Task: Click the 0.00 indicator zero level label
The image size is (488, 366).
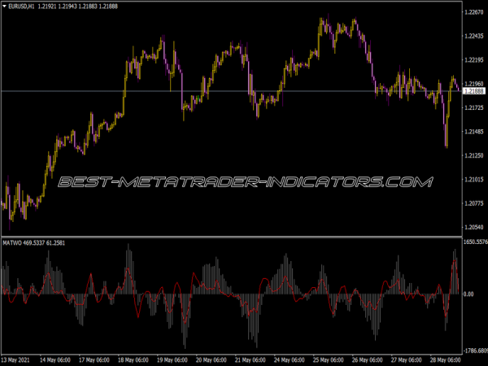Action: (x=468, y=294)
